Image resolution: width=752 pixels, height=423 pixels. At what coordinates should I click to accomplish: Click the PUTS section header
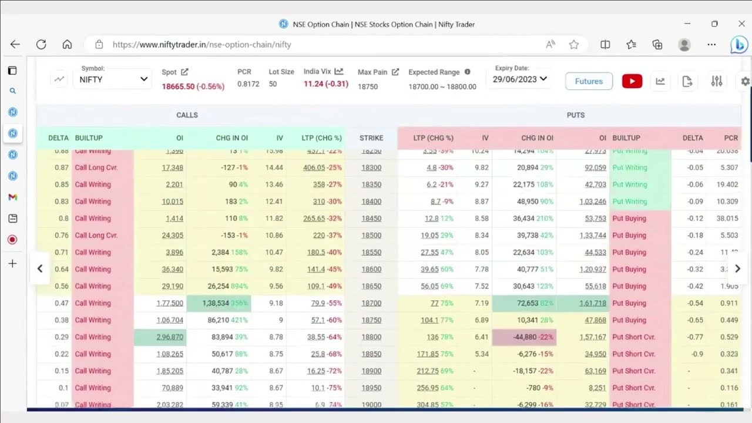click(x=575, y=115)
